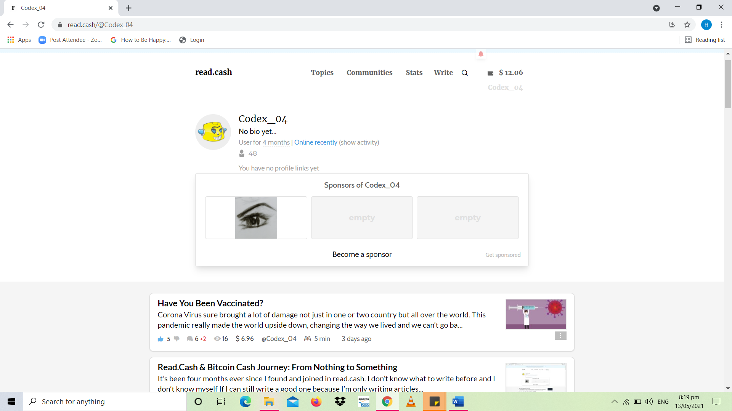Open the 'How to Be Happy' bookmark

click(140, 40)
